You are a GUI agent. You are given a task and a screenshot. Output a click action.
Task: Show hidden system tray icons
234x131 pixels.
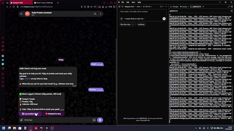coord(196,128)
